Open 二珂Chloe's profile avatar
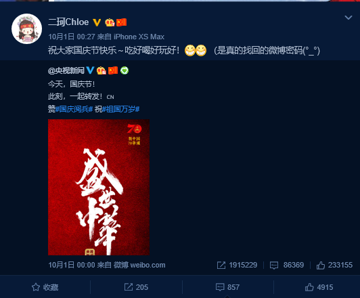 tap(27, 28)
